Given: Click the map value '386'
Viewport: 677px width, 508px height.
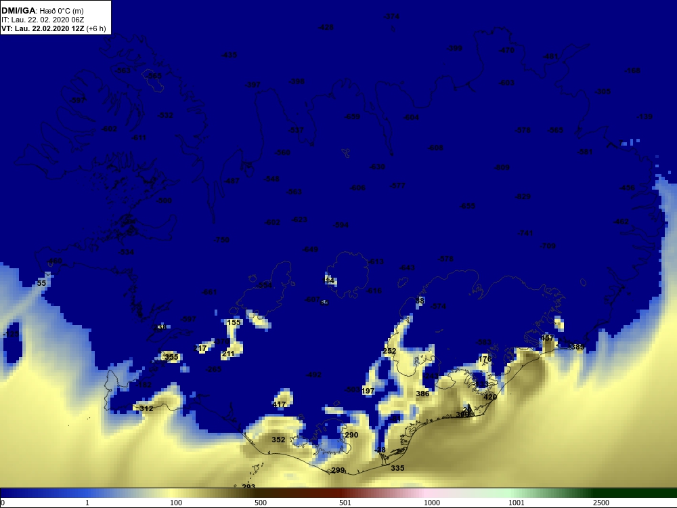Looking at the screenshot, I should tap(422, 394).
